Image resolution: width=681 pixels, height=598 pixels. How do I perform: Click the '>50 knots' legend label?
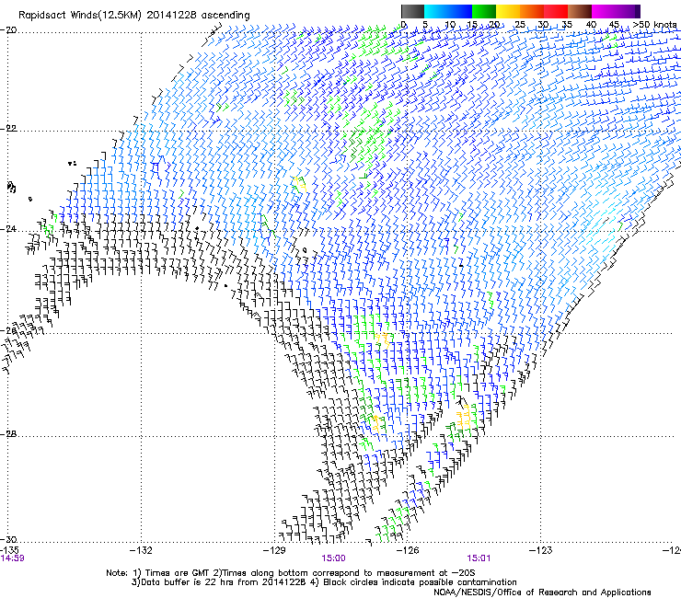[x=654, y=24]
